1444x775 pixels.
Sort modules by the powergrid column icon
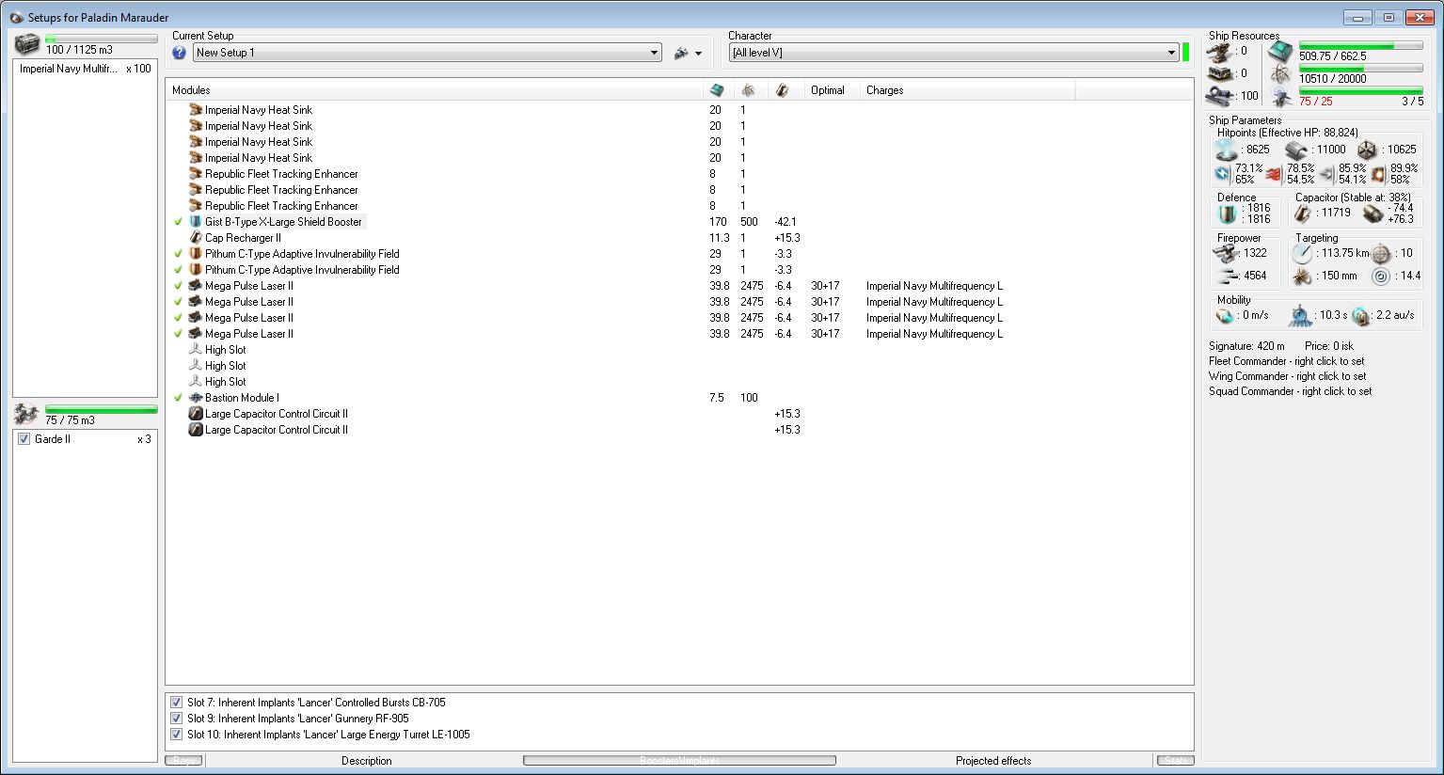(x=748, y=90)
